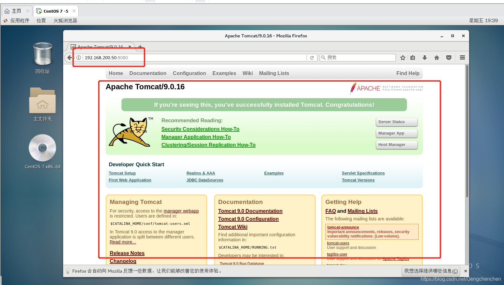Dismiss the Firefox data notification bar
This screenshot has width=504, height=285.
[x=466, y=271]
